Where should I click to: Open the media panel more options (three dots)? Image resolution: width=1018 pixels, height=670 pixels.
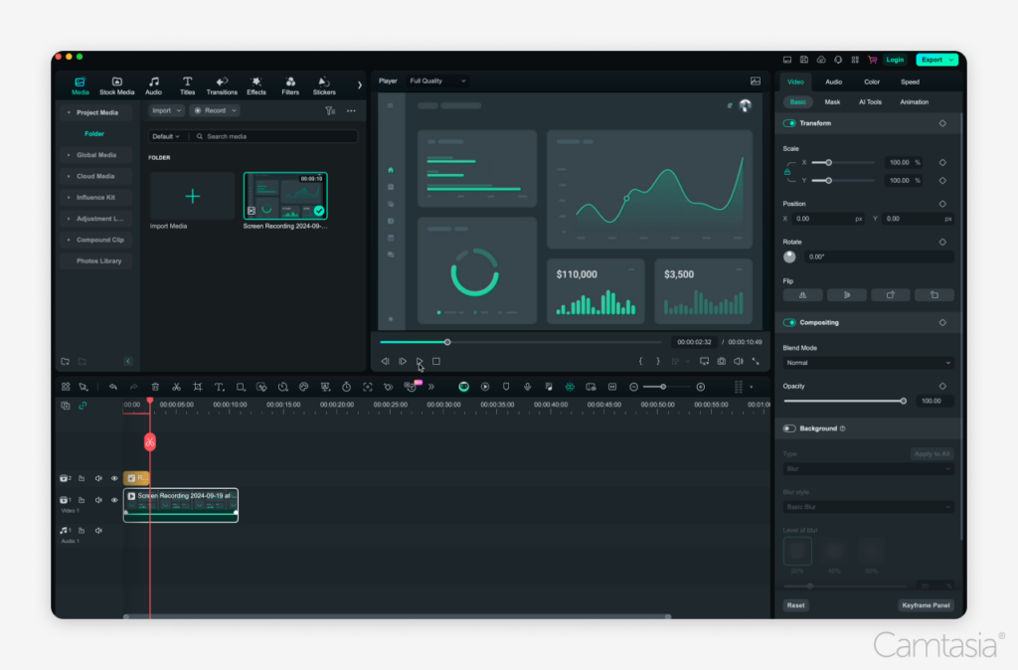[x=351, y=111]
